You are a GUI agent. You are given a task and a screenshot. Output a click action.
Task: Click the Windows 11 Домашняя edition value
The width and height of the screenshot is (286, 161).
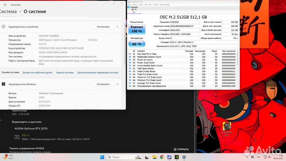pyautogui.click(x=51, y=93)
